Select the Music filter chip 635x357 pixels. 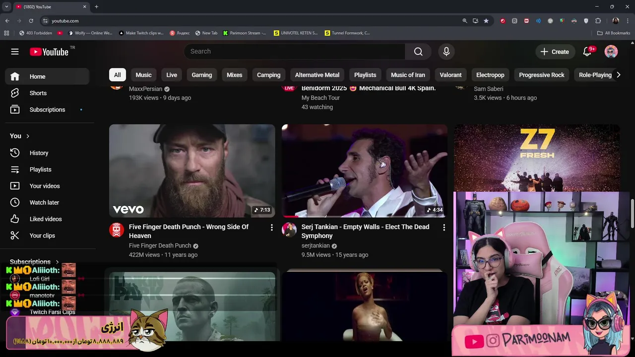click(x=143, y=75)
